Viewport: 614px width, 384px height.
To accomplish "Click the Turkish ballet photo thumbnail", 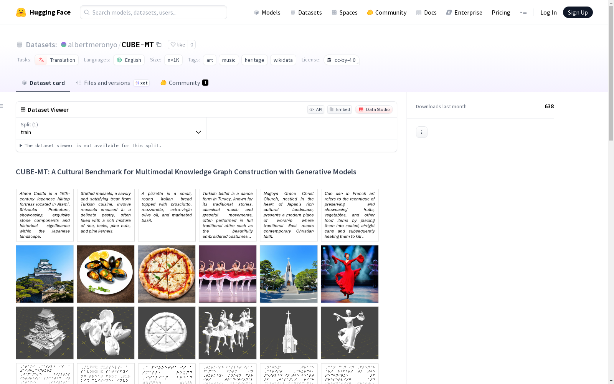I will tap(228, 274).
